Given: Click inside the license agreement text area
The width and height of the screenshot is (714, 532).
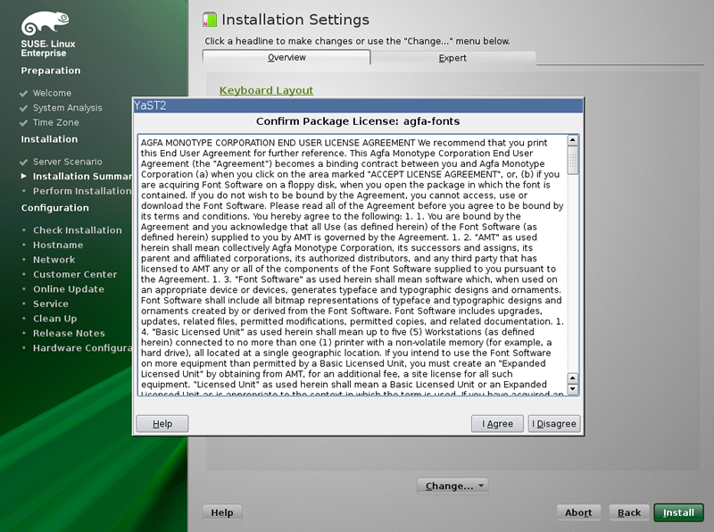Looking at the screenshot, I should [x=353, y=265].
